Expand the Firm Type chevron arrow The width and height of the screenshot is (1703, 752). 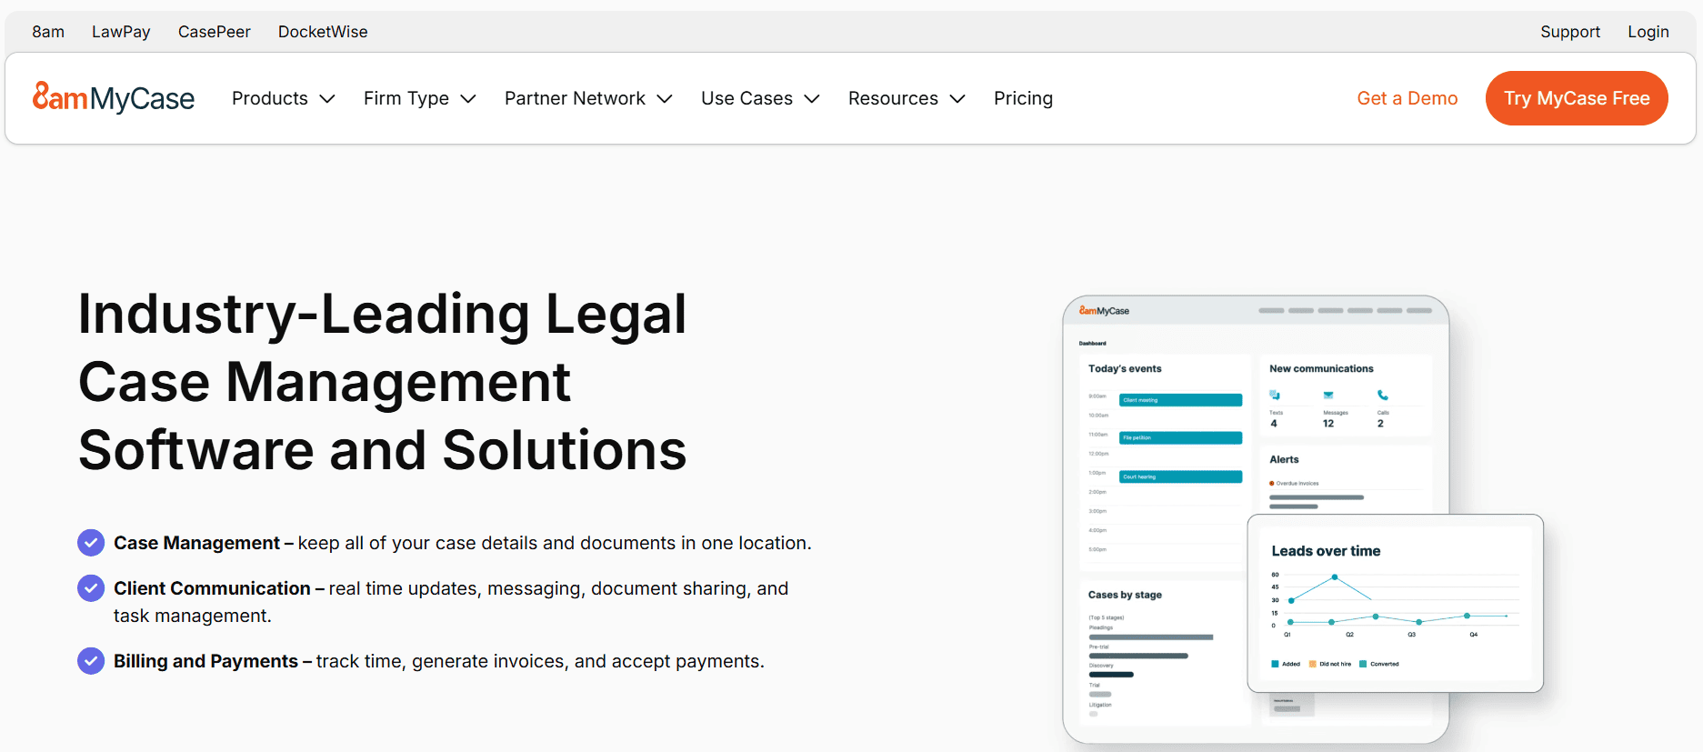click(x=468, y=99)
